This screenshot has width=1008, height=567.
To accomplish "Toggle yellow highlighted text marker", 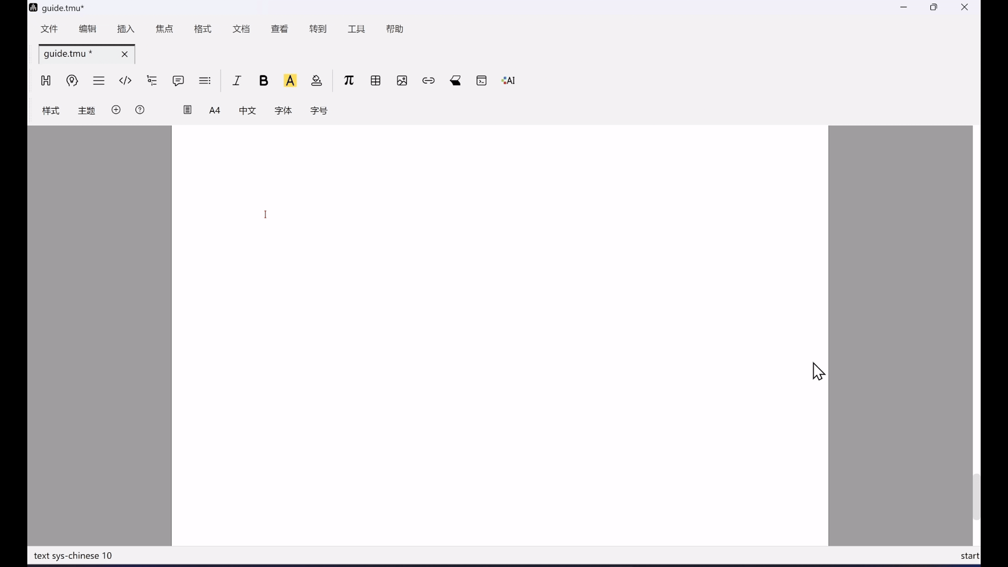I will [x=290, y=81].
